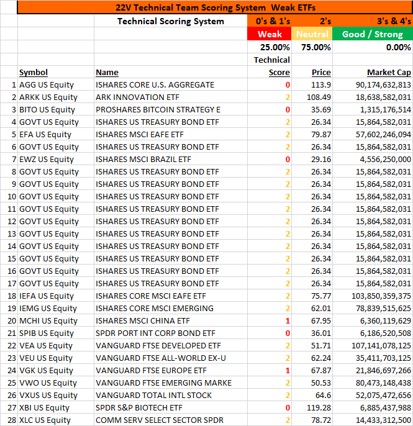Select the market cap cell 90,174,632,813
413x426 pixels.
[373, 84]
